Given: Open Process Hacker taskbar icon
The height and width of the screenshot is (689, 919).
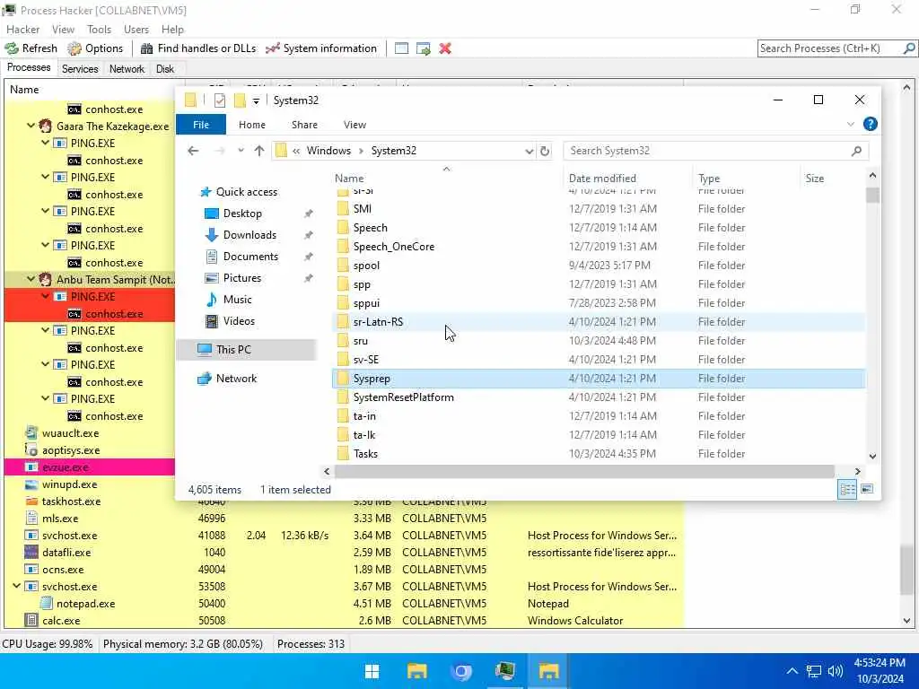Looking at the screenshot, I should (x=504, y=671).
